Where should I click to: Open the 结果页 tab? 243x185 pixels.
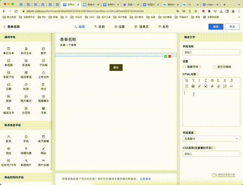coord(141,27)
